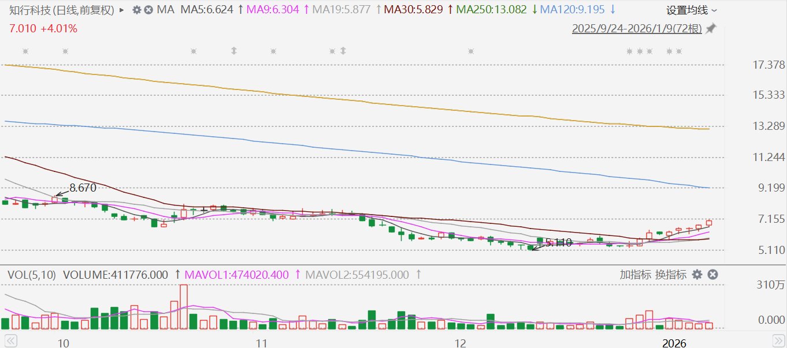Click the MAVOL2:554195.000 label
The image size is (787, 348).
click(357, 275)
